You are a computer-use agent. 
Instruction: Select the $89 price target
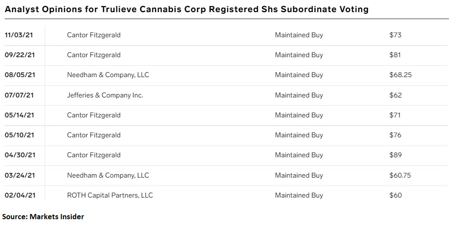[x=396, y=155]
